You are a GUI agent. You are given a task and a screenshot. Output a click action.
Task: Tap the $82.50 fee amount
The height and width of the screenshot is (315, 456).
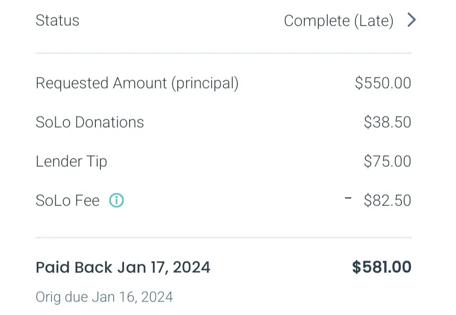387,200
